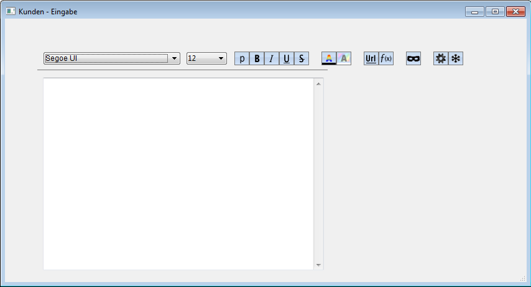Toggle strikethrough formatting

click(302, 58)
